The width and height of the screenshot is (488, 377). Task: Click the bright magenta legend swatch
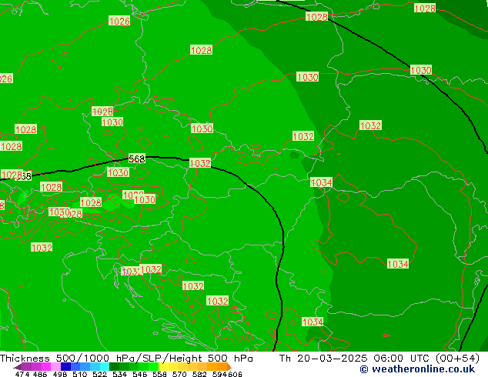click(46, 367)
